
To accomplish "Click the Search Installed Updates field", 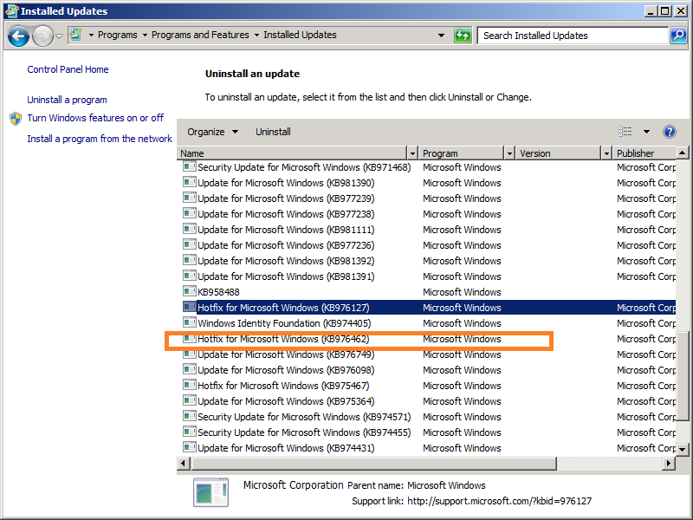I will (x=573, y=36).
